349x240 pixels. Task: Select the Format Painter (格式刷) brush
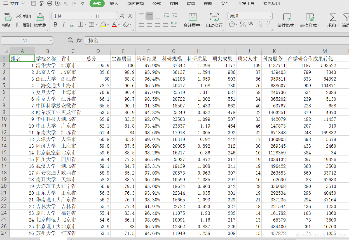(x=40, y=20)
